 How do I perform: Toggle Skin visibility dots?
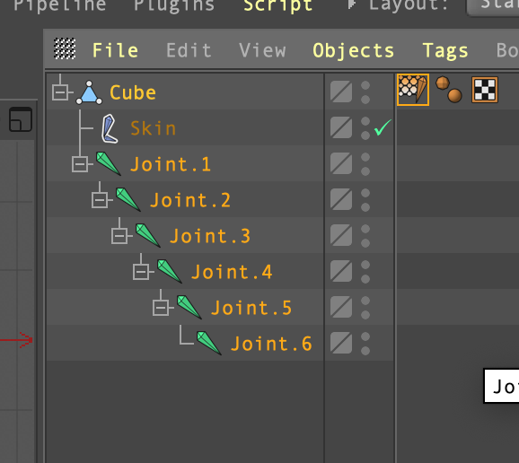(365, 128)
